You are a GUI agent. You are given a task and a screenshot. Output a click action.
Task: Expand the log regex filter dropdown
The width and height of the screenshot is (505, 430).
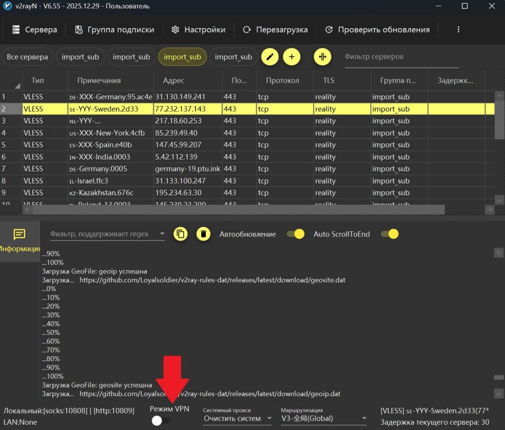tap(162, 234)
